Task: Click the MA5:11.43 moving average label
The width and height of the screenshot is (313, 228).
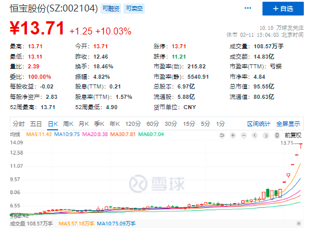Action: click(x=38, y=134)
